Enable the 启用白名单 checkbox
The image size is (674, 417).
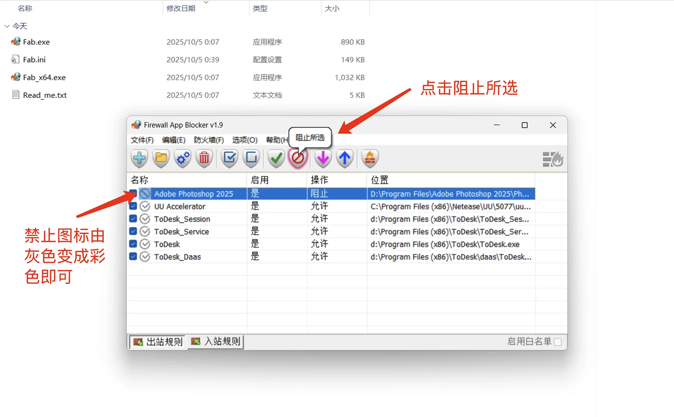pyautogui.click(x=558, y=342)
